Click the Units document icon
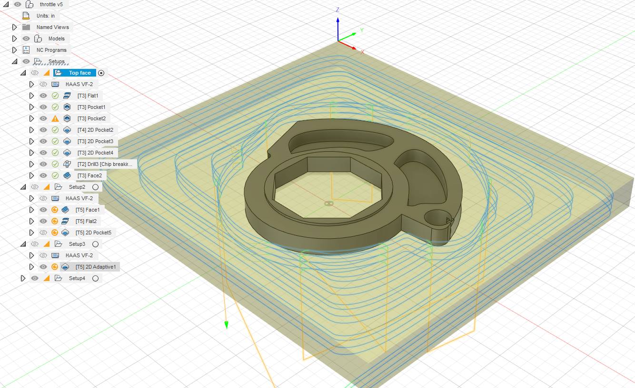The width and height of the screenshot is (635, 388). [26, 16]
